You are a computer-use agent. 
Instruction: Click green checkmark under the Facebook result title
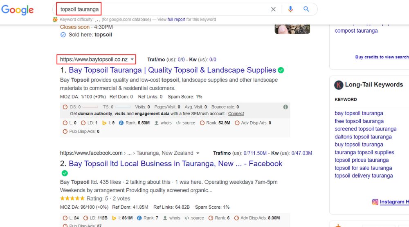coord(65,173)
